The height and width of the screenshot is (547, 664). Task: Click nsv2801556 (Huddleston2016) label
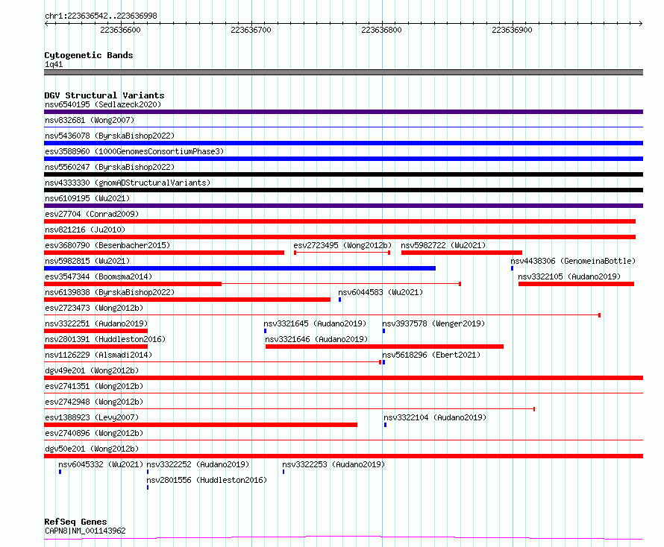tap(207, 480)
